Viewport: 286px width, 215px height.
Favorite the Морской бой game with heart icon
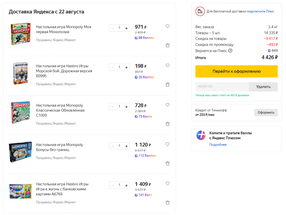point(167,65)
